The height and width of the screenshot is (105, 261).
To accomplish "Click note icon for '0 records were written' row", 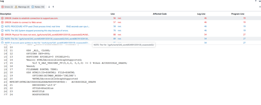I will pos(2,43).
